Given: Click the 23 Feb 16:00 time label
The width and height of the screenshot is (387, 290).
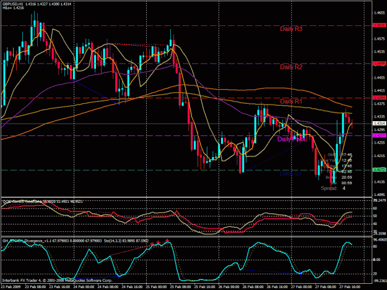Looking at the screenshot, I should [x=59, y=287].
